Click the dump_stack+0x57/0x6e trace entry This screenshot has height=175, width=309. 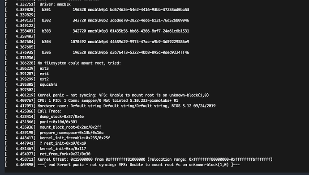click(62, 117)
